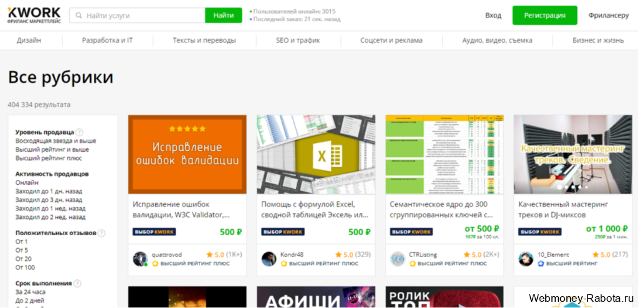Open Семантическое ядро до 300 title
Viewport: 638px width, 308px height.
pyautogui.click(x=442, y=209)
